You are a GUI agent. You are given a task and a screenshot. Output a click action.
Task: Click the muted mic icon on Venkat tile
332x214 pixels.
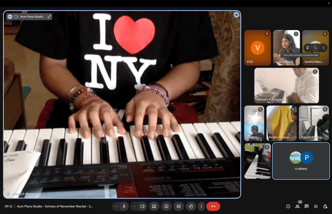tap(260, 109)
